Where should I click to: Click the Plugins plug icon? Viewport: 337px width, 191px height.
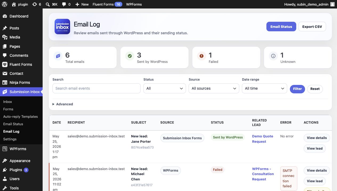click(x=5, y=170)
